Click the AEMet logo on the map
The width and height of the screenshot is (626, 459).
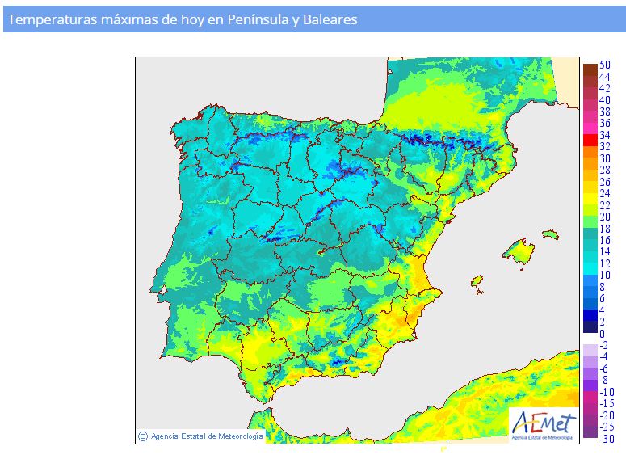click(x=544, y=424)
